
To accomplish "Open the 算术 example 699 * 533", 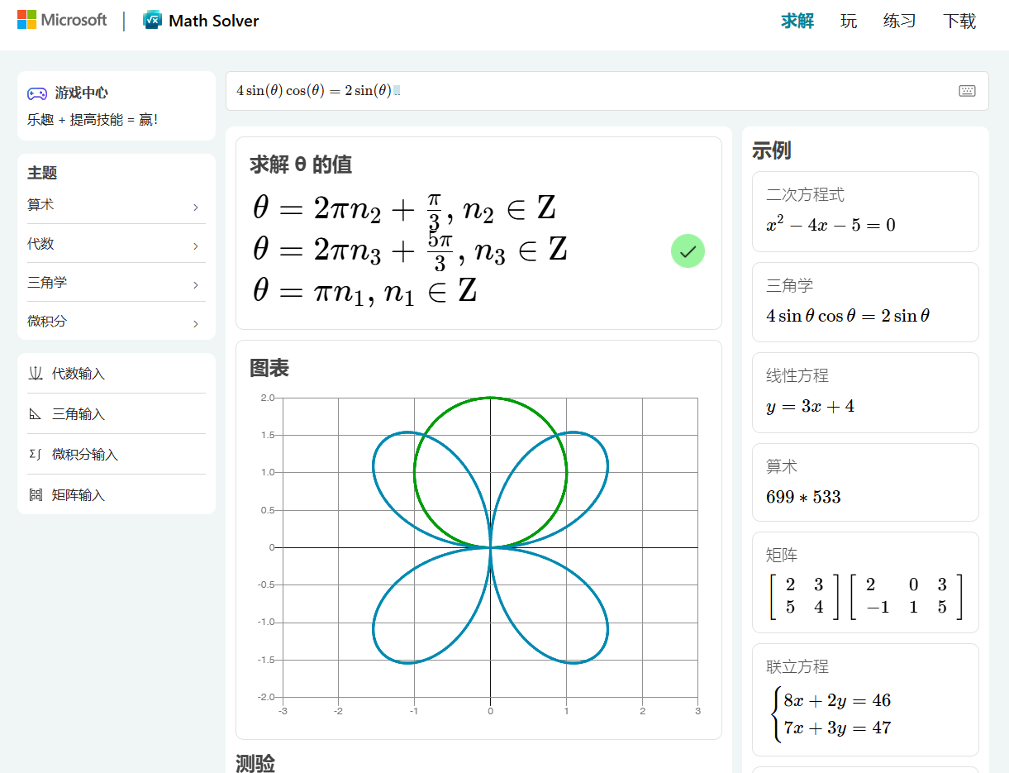I will (x=865, y=483).
